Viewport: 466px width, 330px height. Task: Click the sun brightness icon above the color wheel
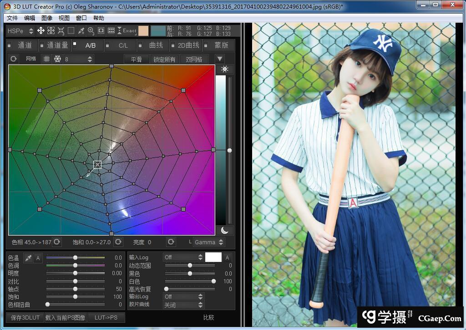(224, 69)
